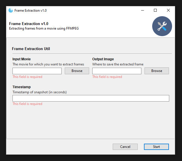Click the window title bar text
This screenshot has width=182, height=161.
[x=30, y=11]
